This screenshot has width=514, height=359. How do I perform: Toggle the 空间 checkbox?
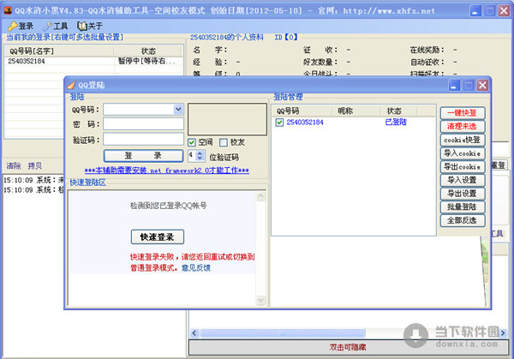(x=192, y=142)
